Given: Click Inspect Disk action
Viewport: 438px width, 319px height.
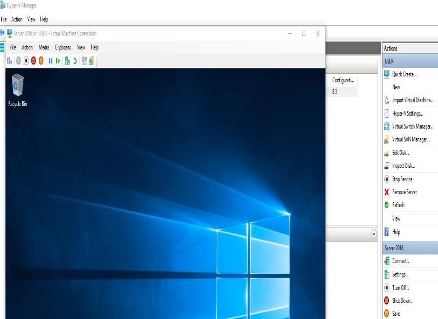Looking at the screenshot, I should [403, 166].
